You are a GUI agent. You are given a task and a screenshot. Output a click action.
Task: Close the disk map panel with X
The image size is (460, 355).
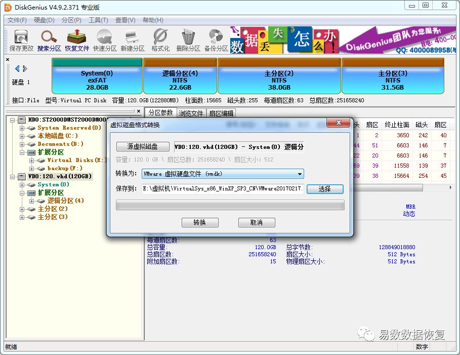pyautogui.click(x=8, y=60)
